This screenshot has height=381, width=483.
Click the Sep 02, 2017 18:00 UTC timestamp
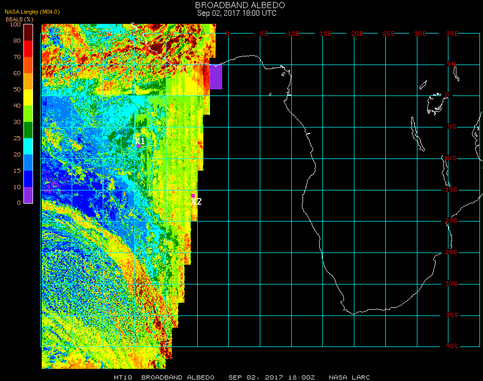click(237, 13)
